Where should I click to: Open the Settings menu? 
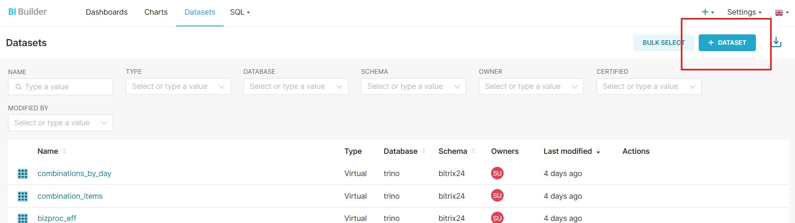[744, 12]
